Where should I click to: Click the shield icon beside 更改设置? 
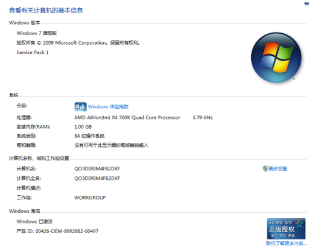[265, 169]
